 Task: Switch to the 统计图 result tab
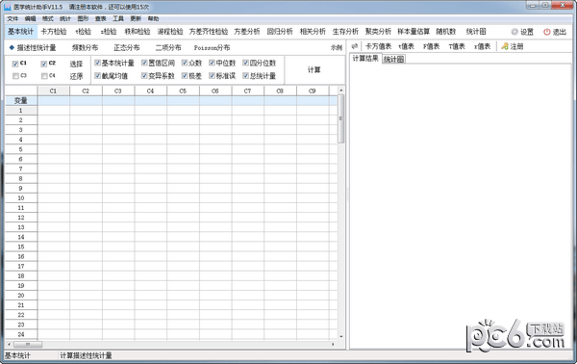pos(393,59)
